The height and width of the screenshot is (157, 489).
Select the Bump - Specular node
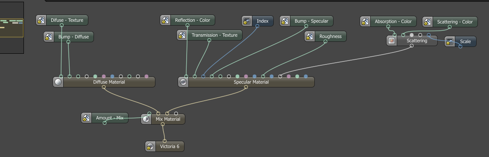[306, 21]
